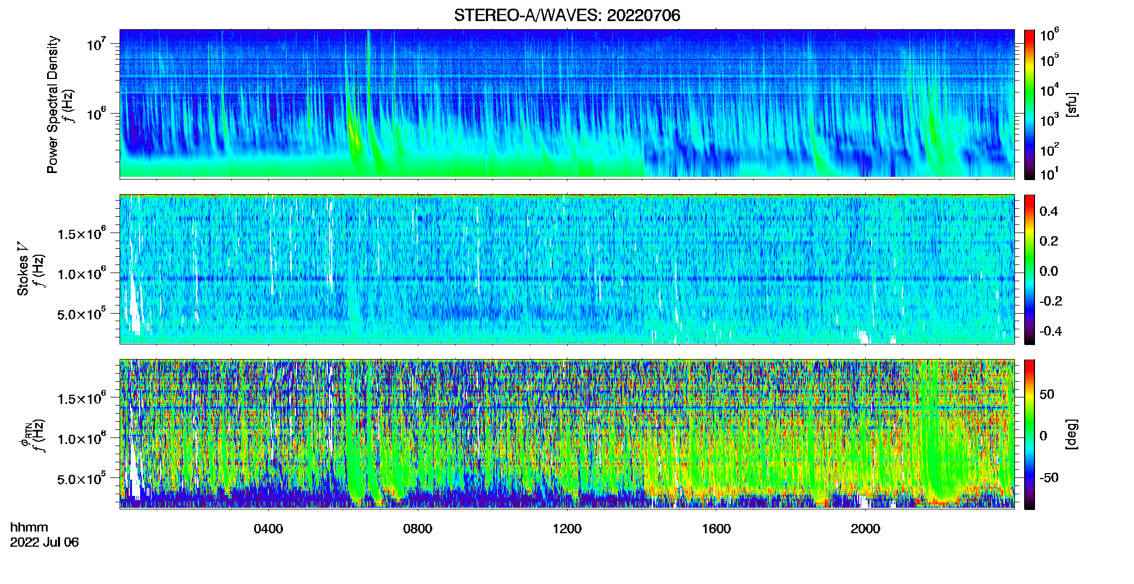Click inside the Stokes V spectrogram panel

[x=567, y=269]
